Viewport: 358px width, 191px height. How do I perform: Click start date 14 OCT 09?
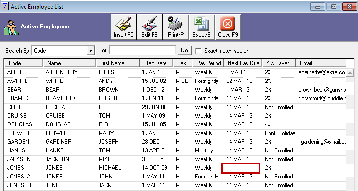click(x=154, y=168)
